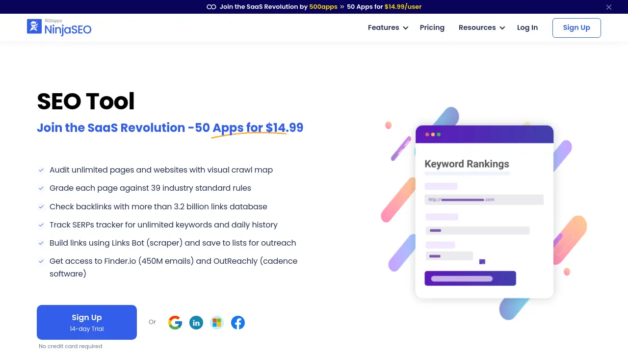Click checkmark icon beside Grade each page
Image resolution: width=628 pixels, height=353 pixels.
coord(41,188)
